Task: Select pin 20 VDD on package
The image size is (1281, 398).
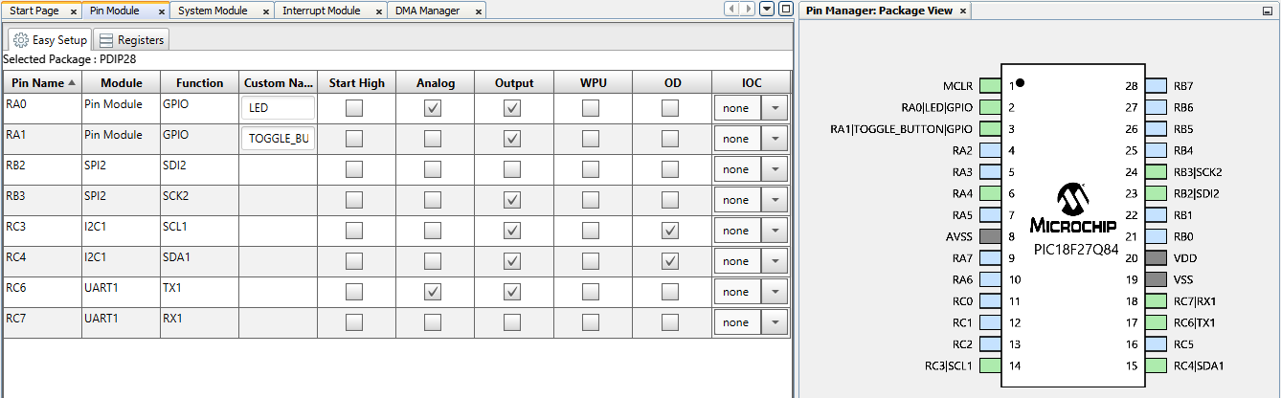Action: (x=1157, y=257)
